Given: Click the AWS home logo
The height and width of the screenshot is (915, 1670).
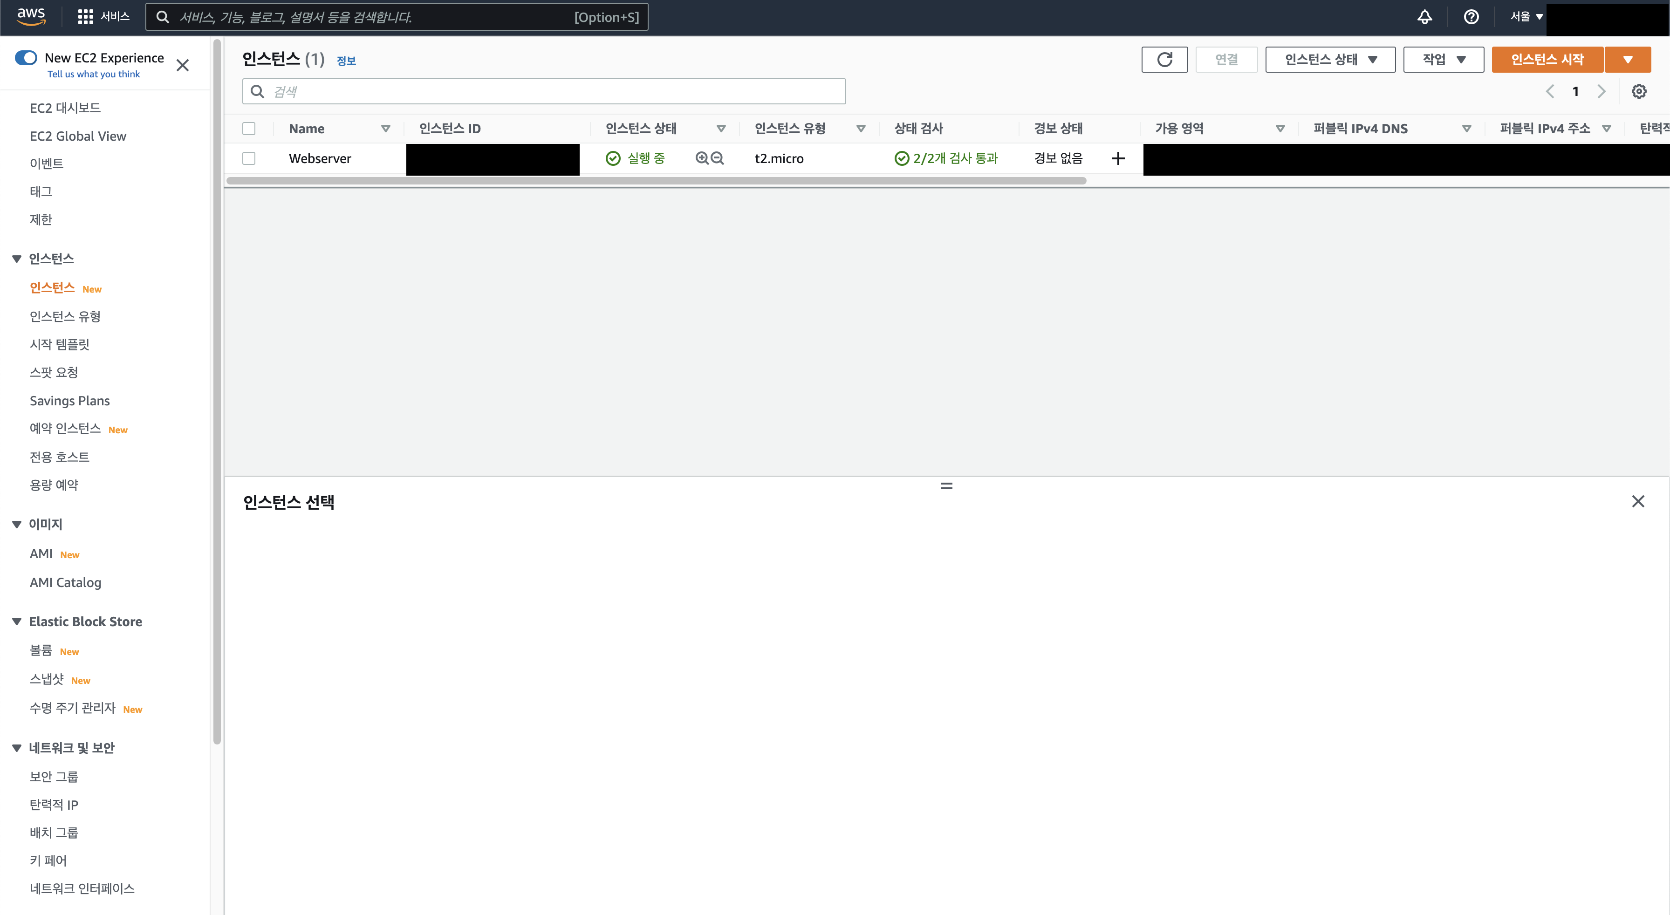Looking at the screenshot, I should tap(30, 17).
